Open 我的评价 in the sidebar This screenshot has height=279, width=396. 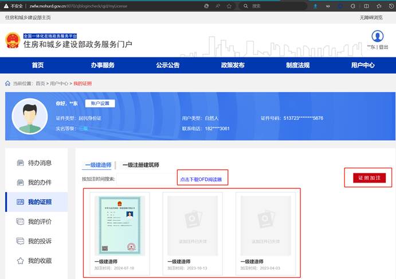click(40, 222)
